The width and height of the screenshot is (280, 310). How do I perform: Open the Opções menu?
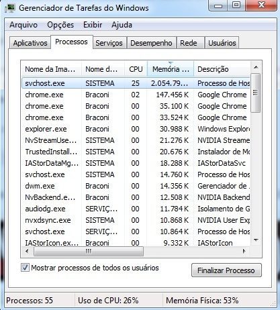60,25
